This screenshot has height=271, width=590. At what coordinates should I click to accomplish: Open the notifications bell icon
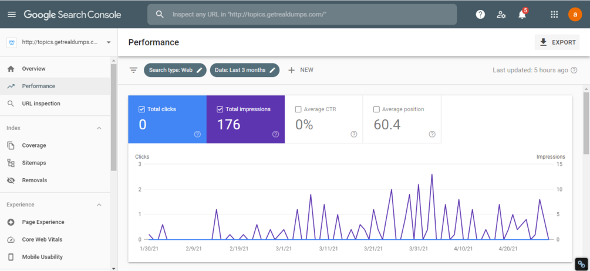click(x=522, y=14)
